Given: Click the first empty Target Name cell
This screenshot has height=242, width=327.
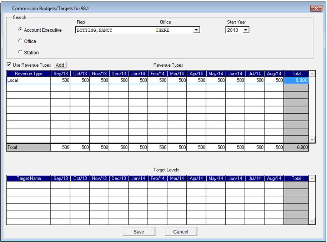Looking at the screenshot, I should click(x=29, y=185).
